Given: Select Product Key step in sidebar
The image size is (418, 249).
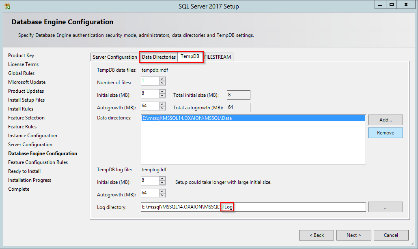Looking at the screenshot, I should pyautogui.click(x=21, y=55).
